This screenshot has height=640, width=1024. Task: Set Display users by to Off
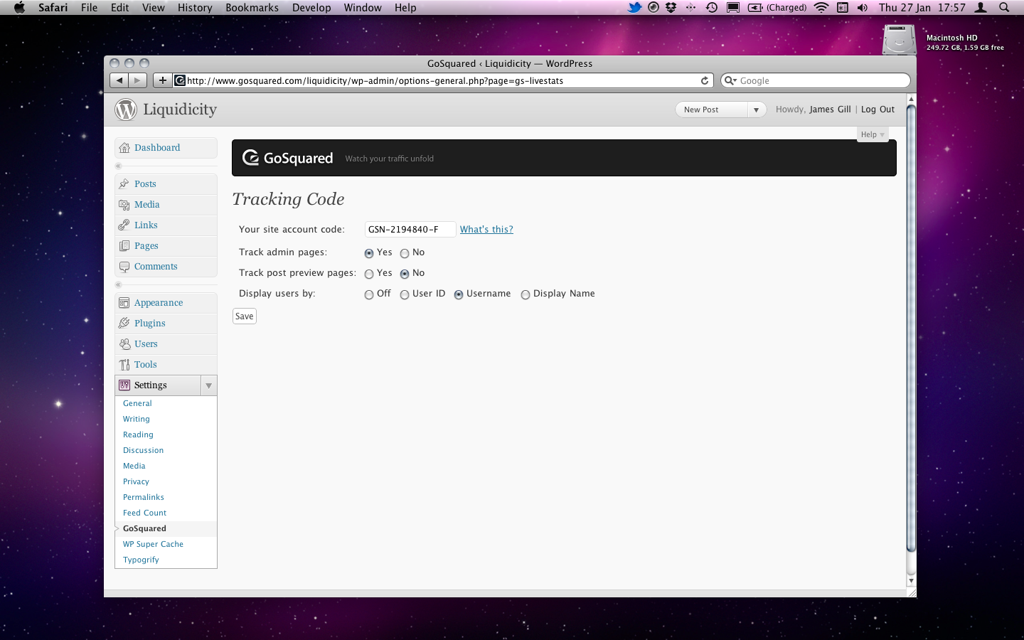[x=369, y=294]
